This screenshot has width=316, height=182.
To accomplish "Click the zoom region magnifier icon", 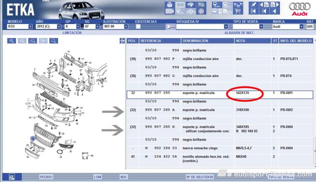I will pyautogui.click(x=32, y=41).
